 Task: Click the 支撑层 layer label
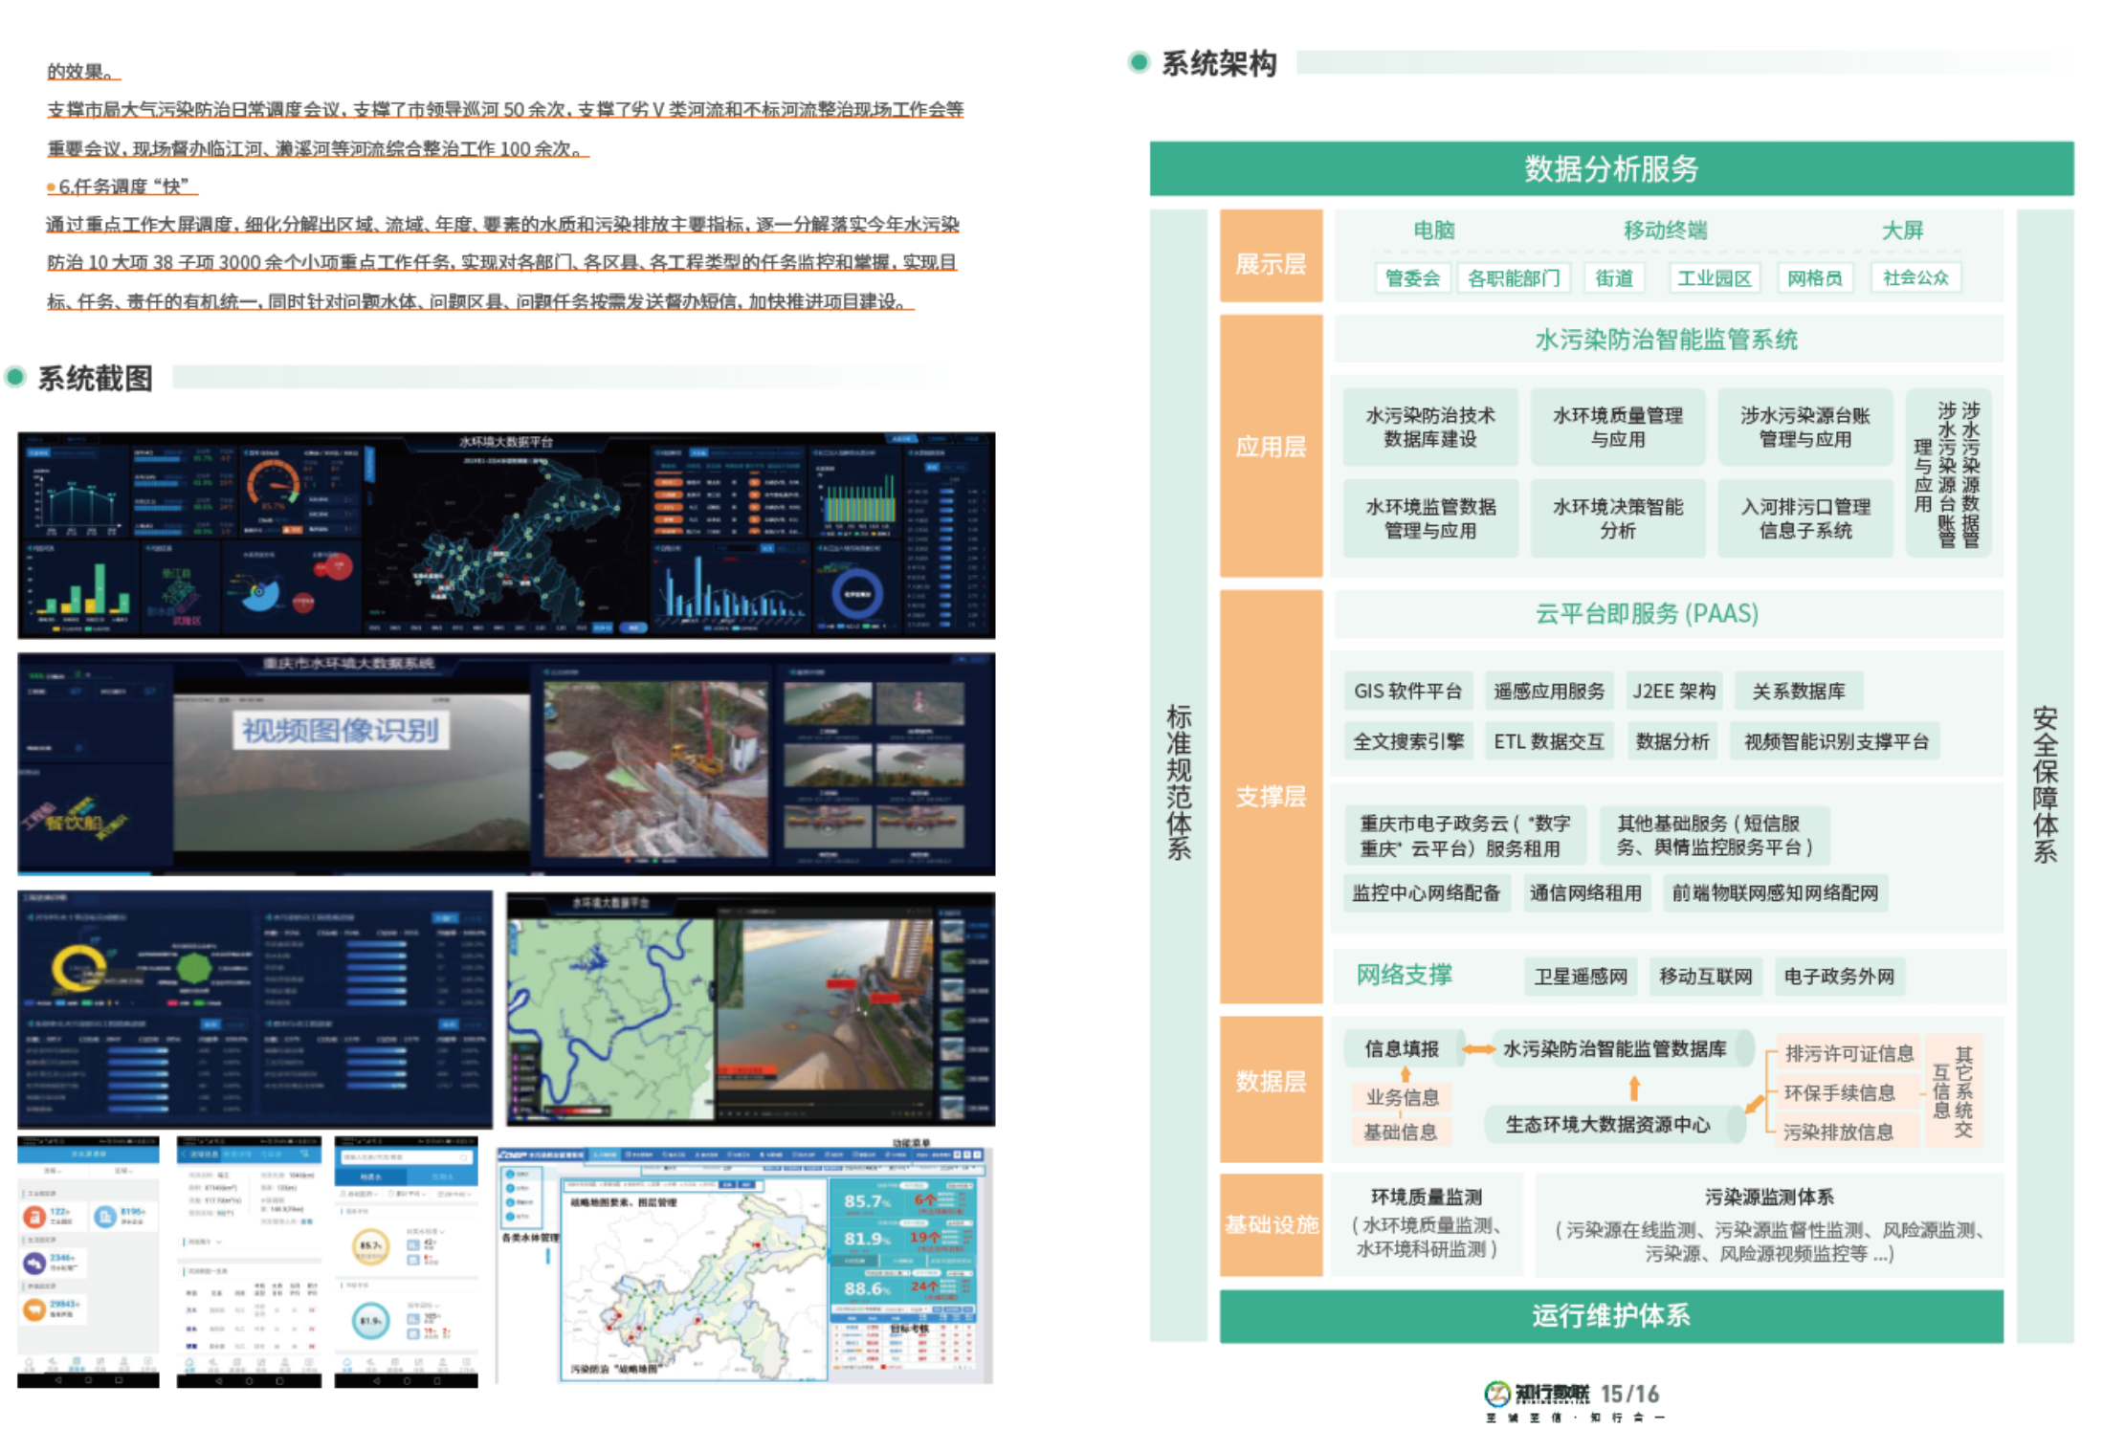[1271, 796]
